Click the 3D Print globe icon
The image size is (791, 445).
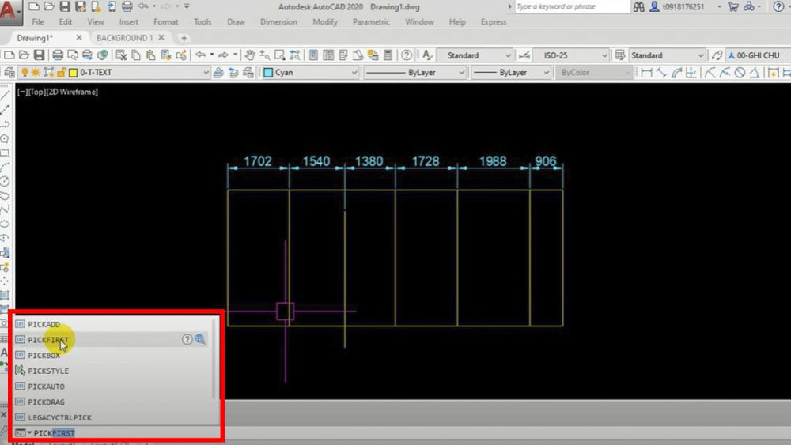(x=102, y=55)
